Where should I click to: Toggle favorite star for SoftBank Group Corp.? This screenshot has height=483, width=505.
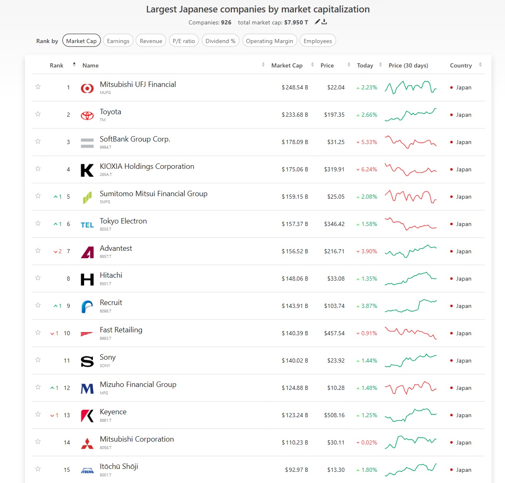(38, 141)
